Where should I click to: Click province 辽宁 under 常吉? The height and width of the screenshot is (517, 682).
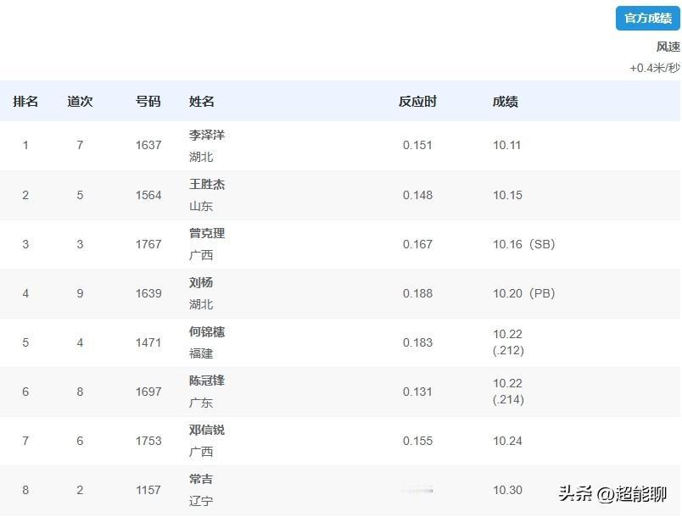(201, 501)
